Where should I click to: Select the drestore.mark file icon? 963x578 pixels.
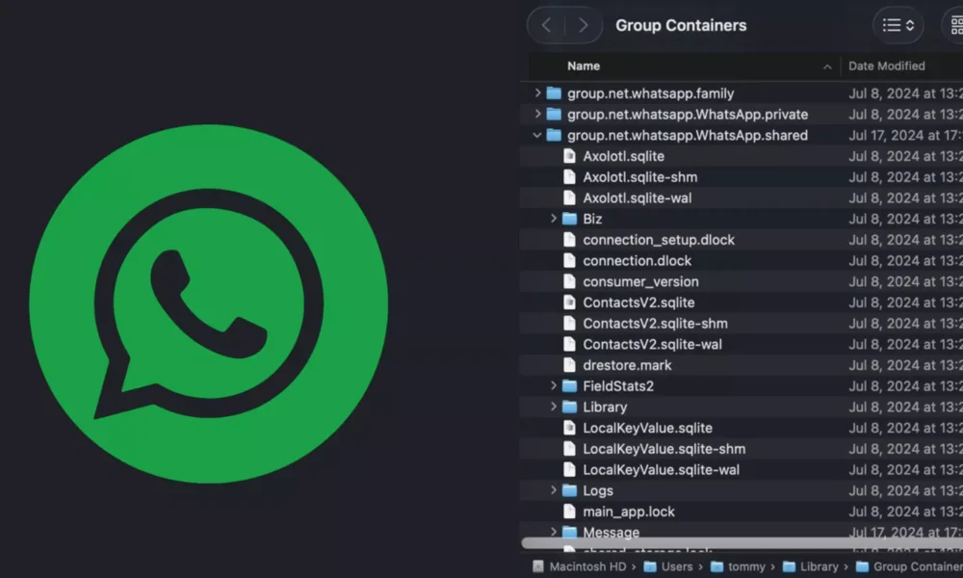569,364
